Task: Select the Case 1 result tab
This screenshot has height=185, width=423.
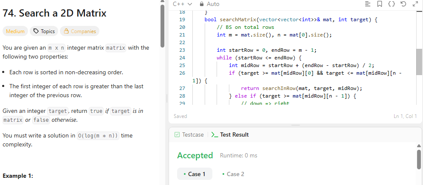Action: [195, 174]
